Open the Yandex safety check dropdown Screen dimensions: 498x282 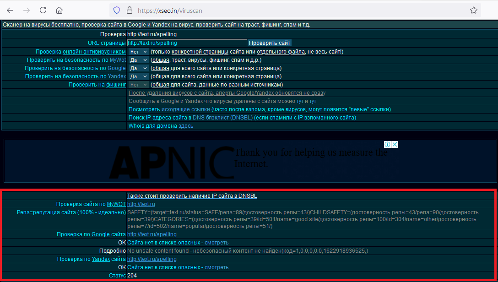click(x=138, y=76)
